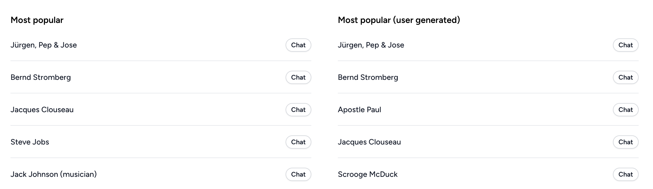Viewport: 653px width, 189px height.
Task: Start a chat with Jack Johnson (musician)
Action: pyautogui.click(x=298, y=174)
